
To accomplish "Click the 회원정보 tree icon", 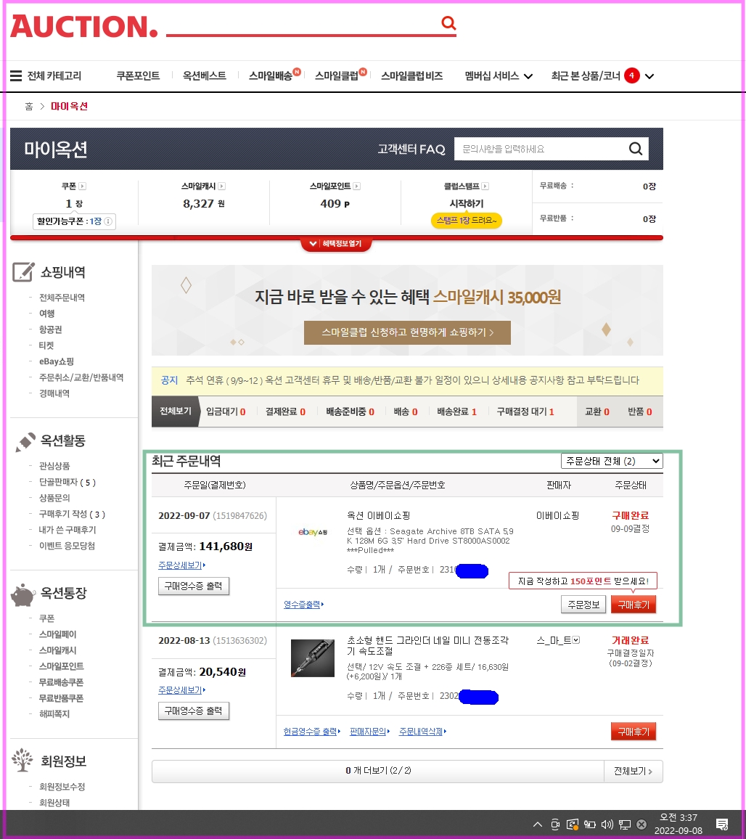I will 22,760.
